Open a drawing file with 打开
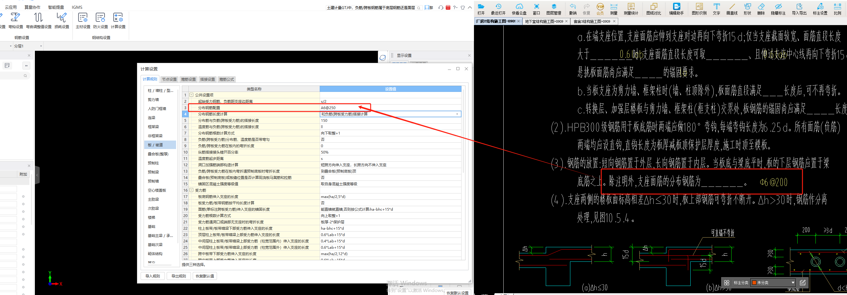This screenshot has height=295, width=847. (x=481, y=9)
